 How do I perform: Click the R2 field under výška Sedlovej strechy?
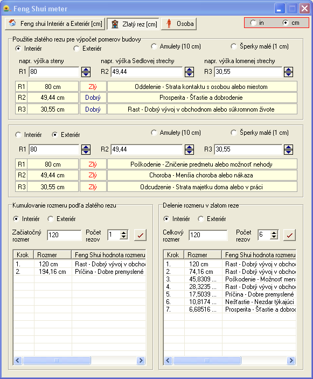point(147,72)
